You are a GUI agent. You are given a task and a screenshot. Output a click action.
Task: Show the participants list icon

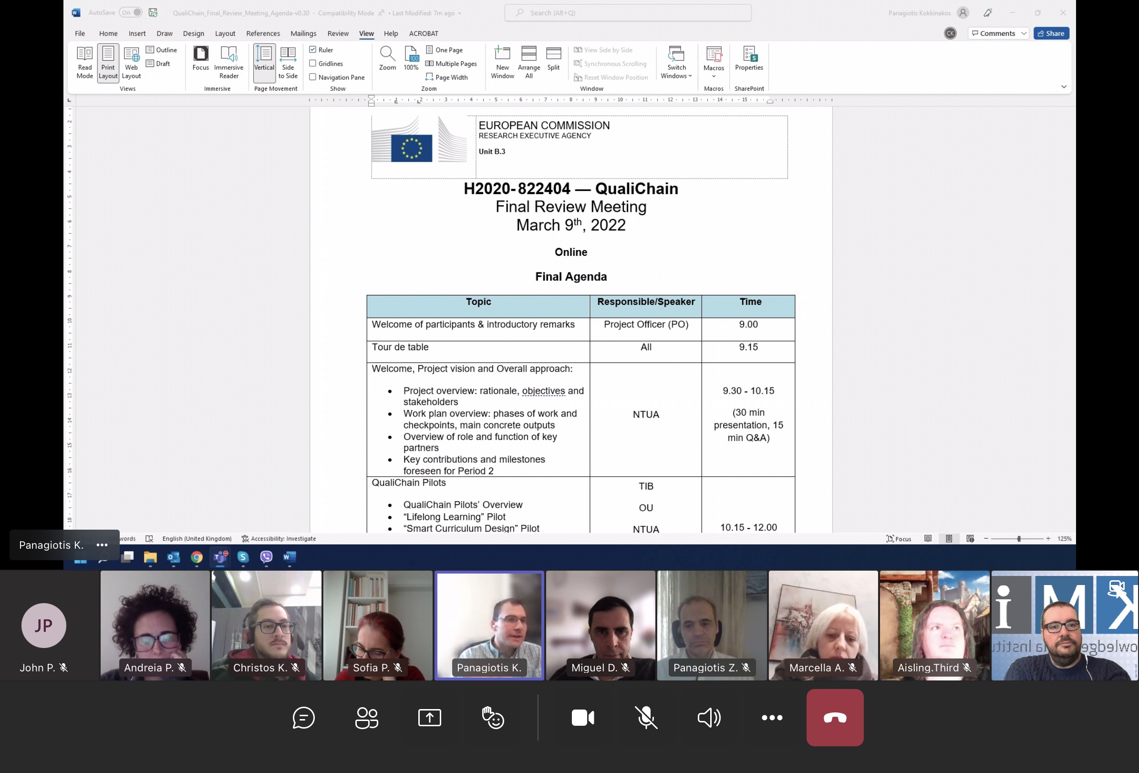(x=367, y=718)
